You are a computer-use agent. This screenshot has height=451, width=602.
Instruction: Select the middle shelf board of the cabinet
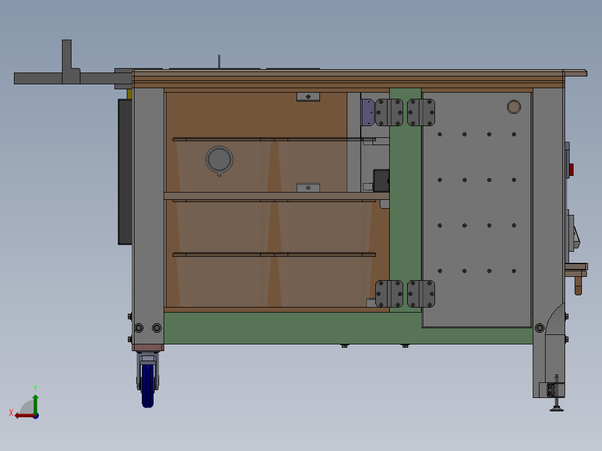276,196
